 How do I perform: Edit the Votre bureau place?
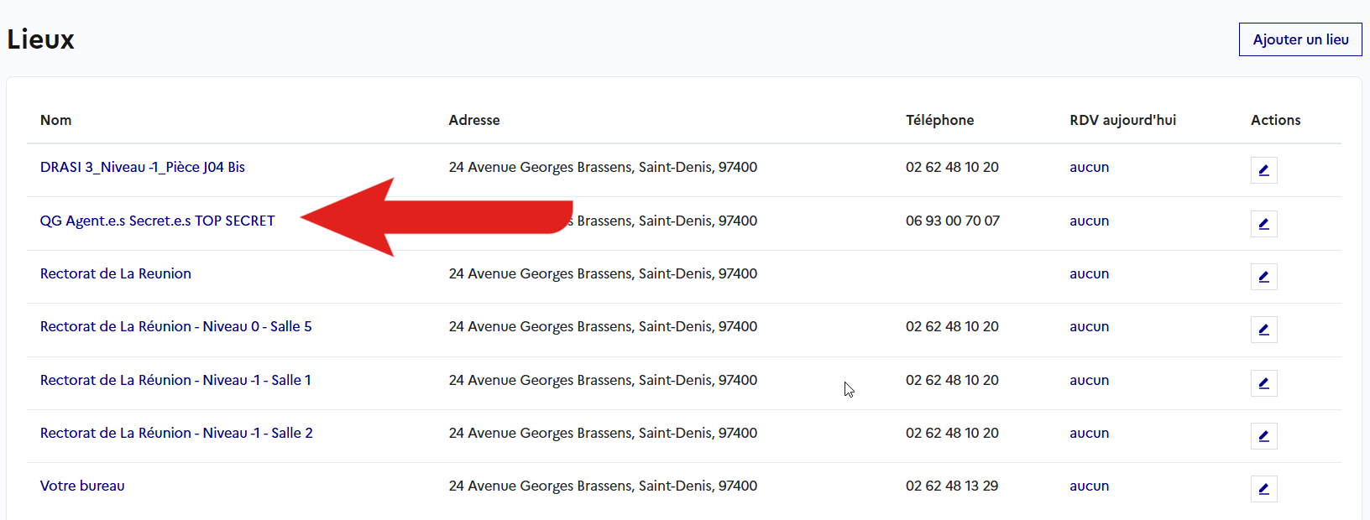click(1263, 489)
